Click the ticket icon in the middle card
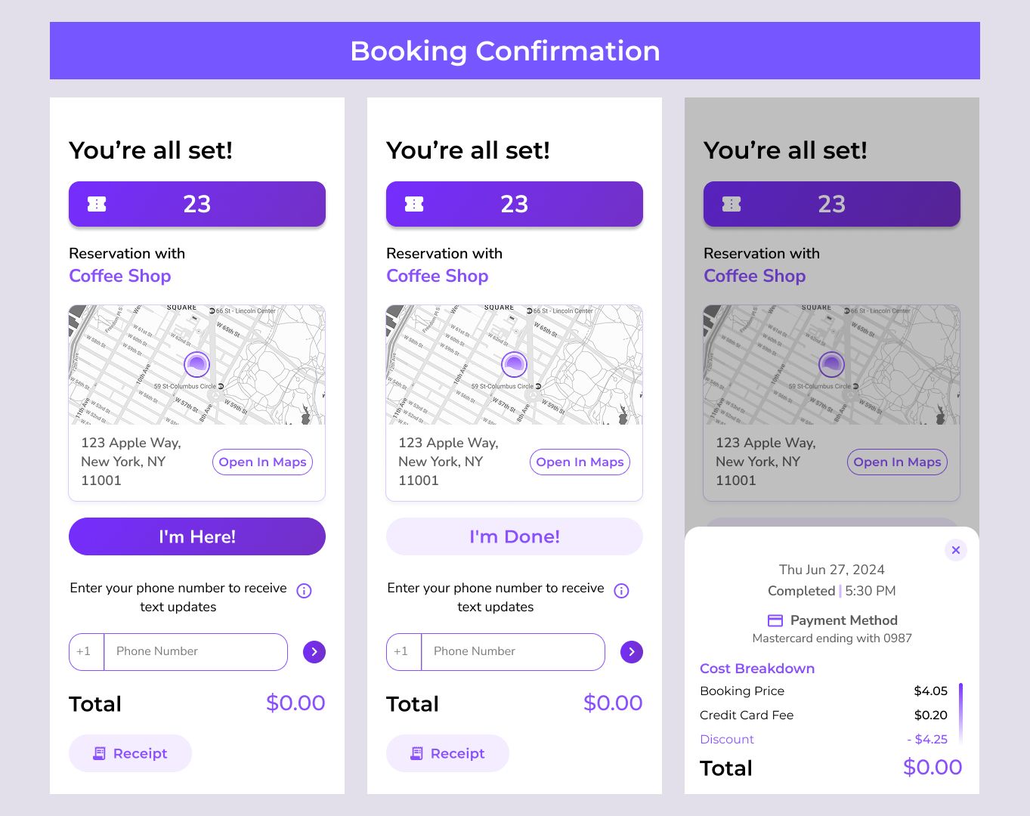The image size is (1030, 816). [x=414, y=204]
